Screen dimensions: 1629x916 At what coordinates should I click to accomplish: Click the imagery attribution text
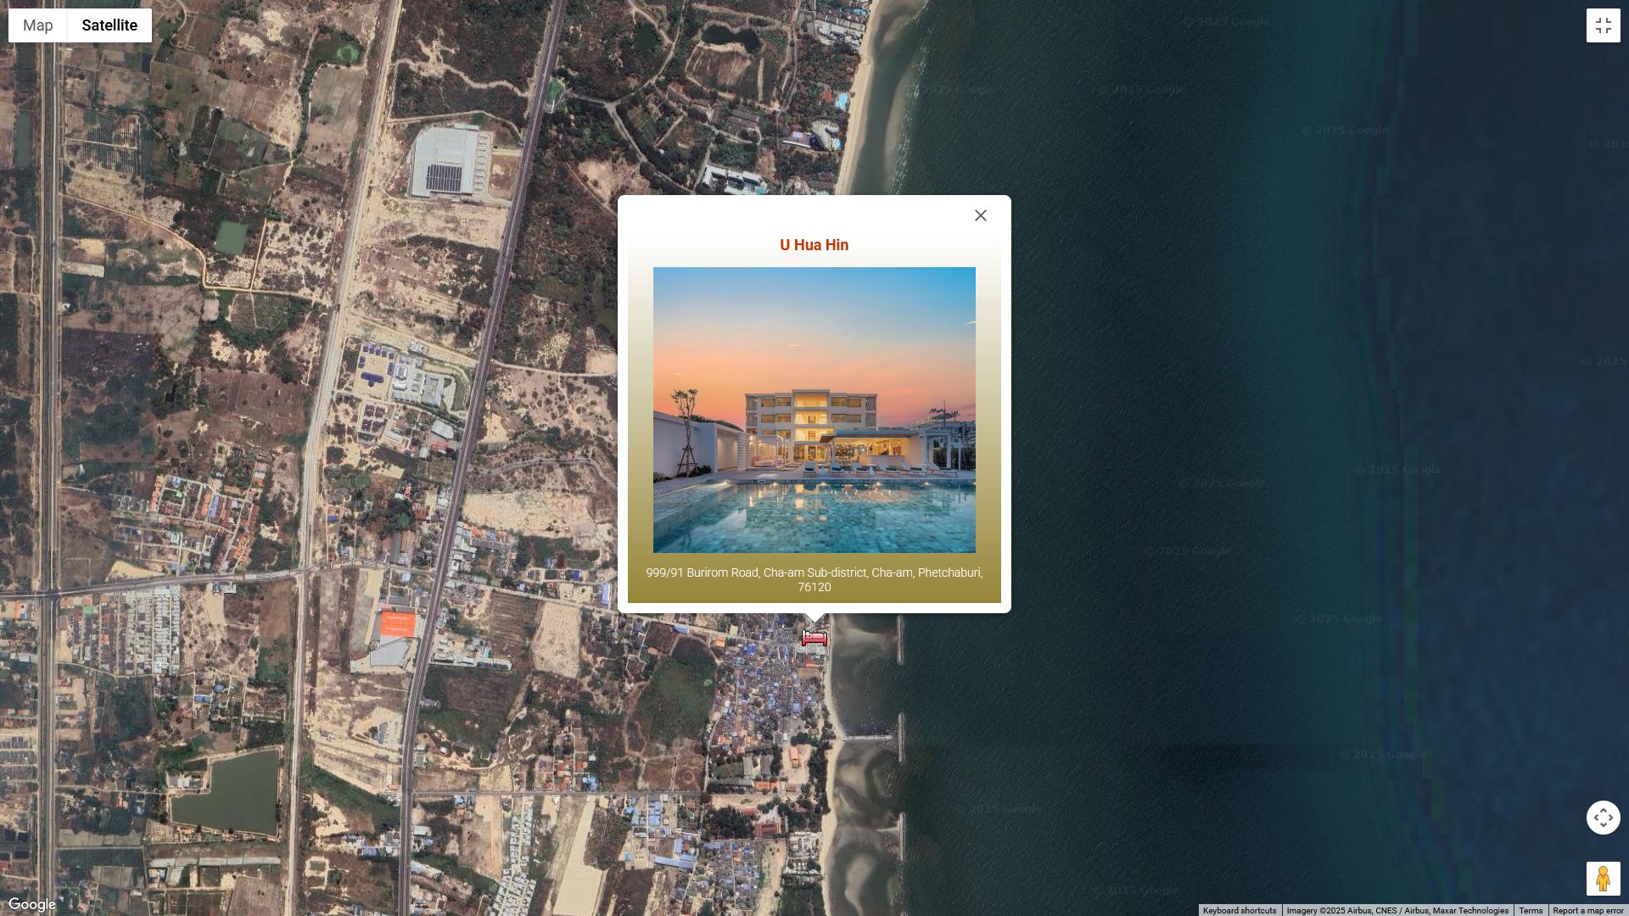(1397, 910)
